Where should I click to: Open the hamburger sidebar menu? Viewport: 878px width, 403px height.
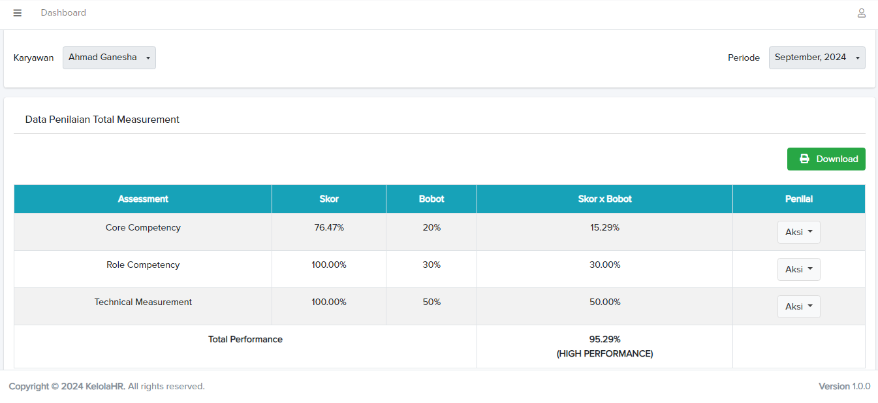(18, 13)
